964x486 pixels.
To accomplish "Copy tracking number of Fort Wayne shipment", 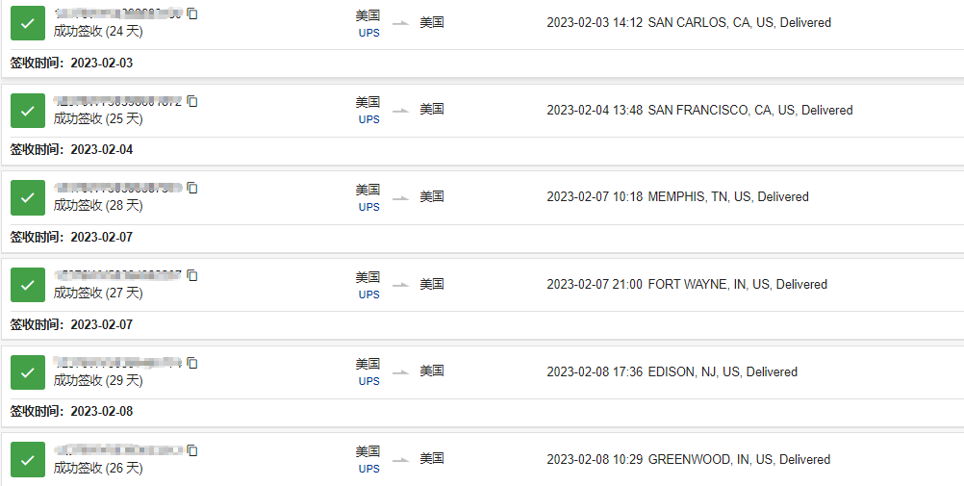I will tap(192, 275).
